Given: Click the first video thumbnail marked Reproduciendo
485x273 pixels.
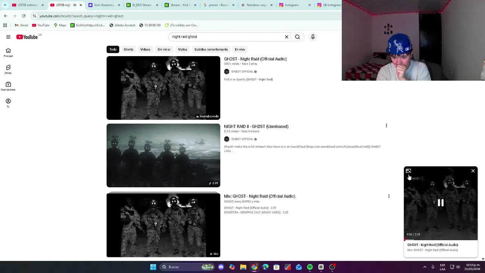Looking at the screenshot, I should coord(163,88).
